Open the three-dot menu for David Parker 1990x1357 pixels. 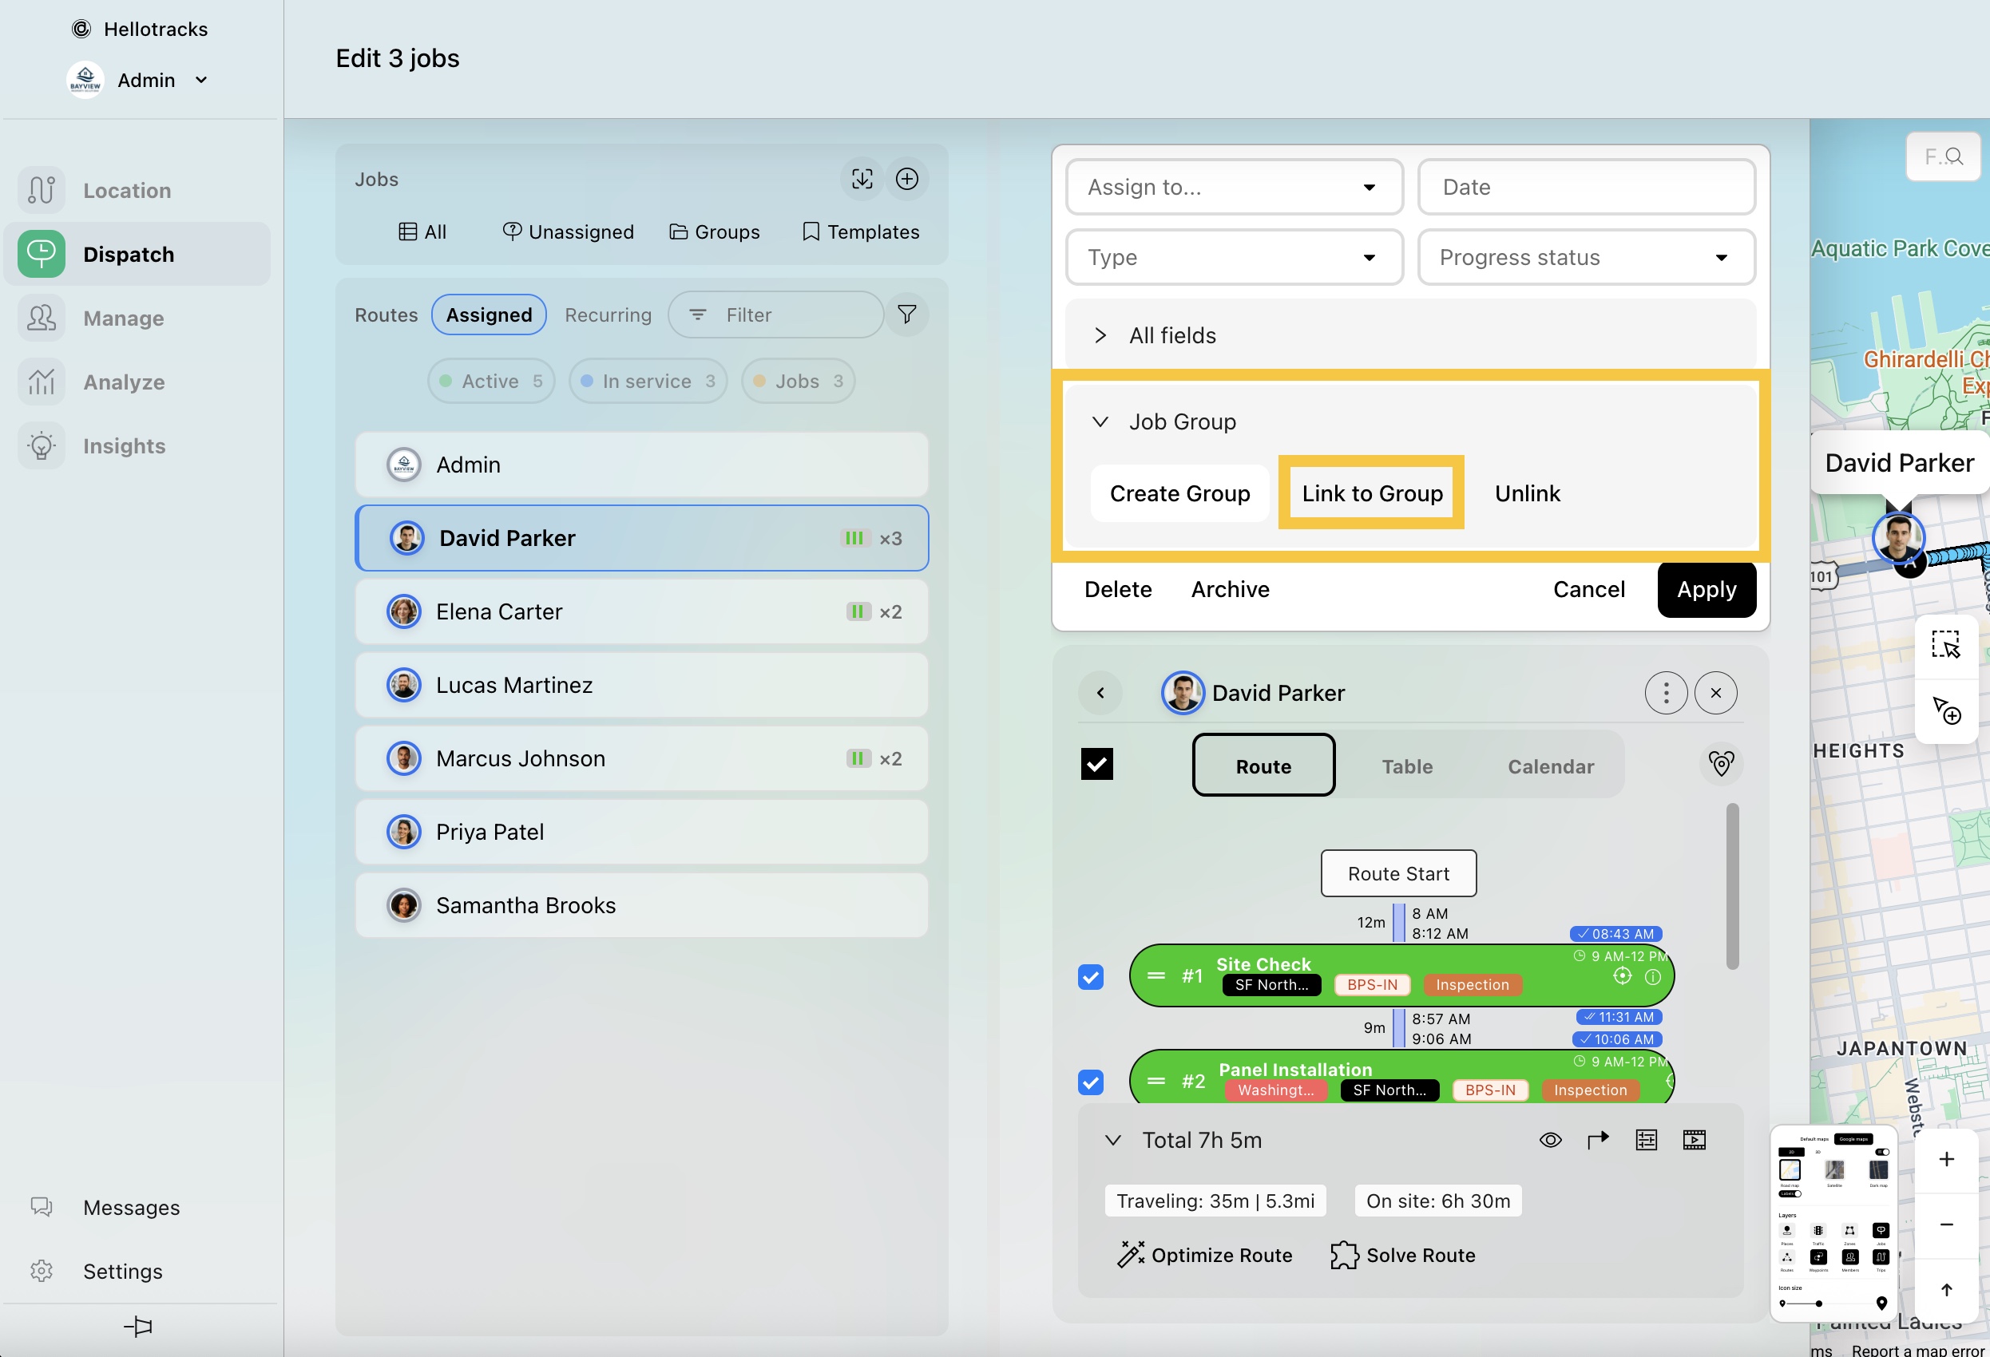pos(1665,693)
